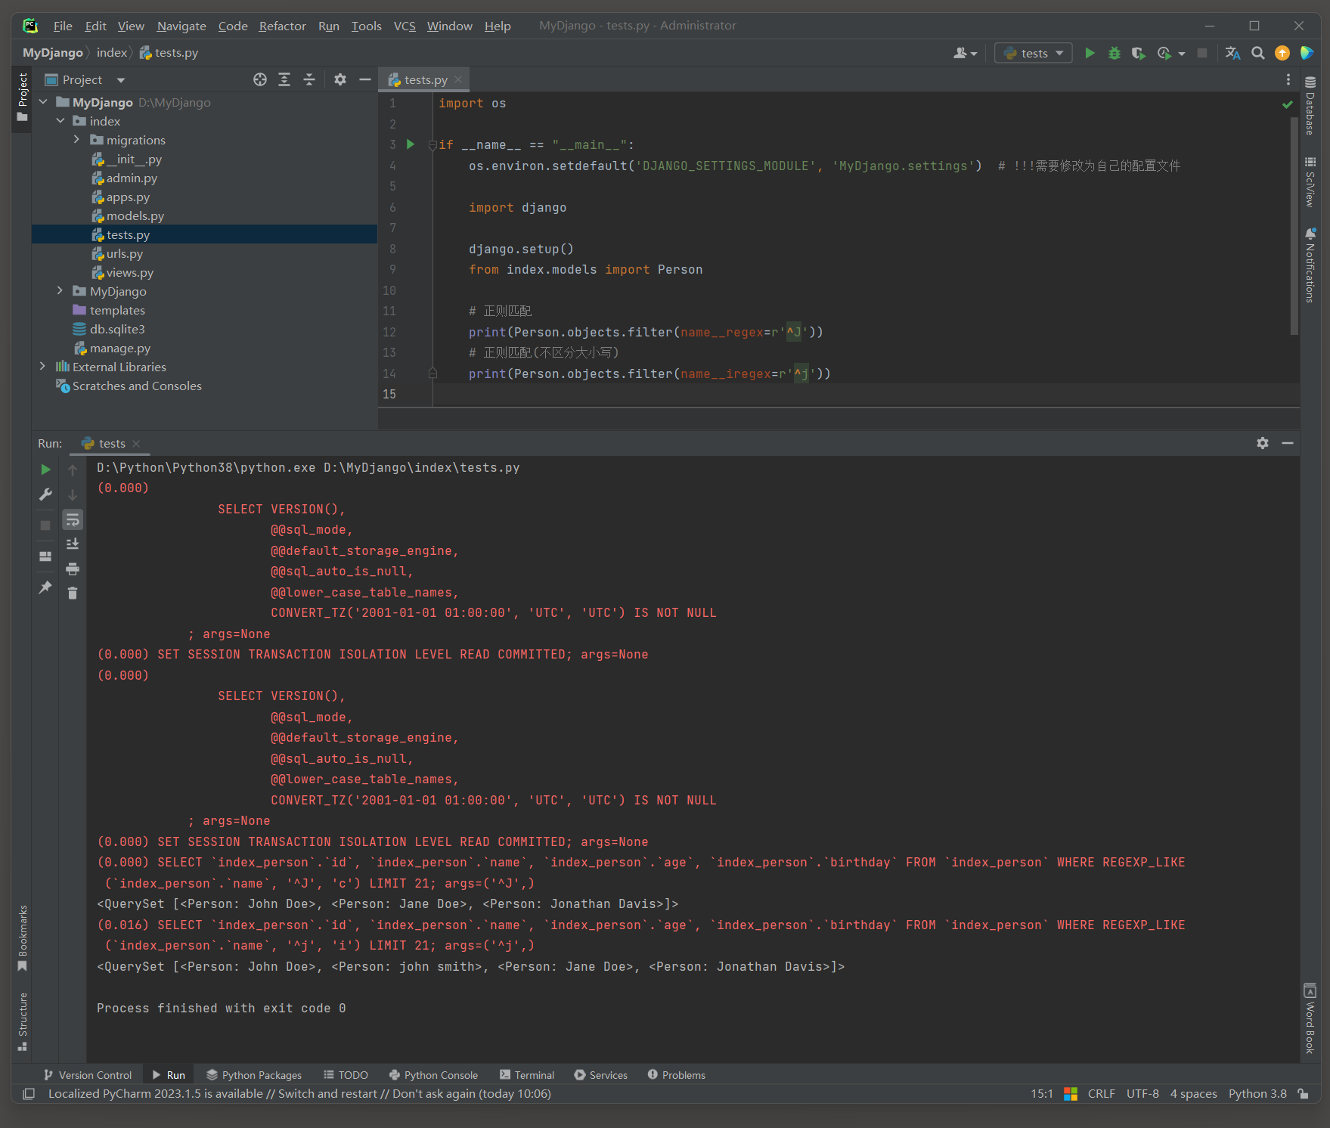Open Search Everywhere magnifier icon
Screen dimensions: 1330x1128
coord(1258,53)
